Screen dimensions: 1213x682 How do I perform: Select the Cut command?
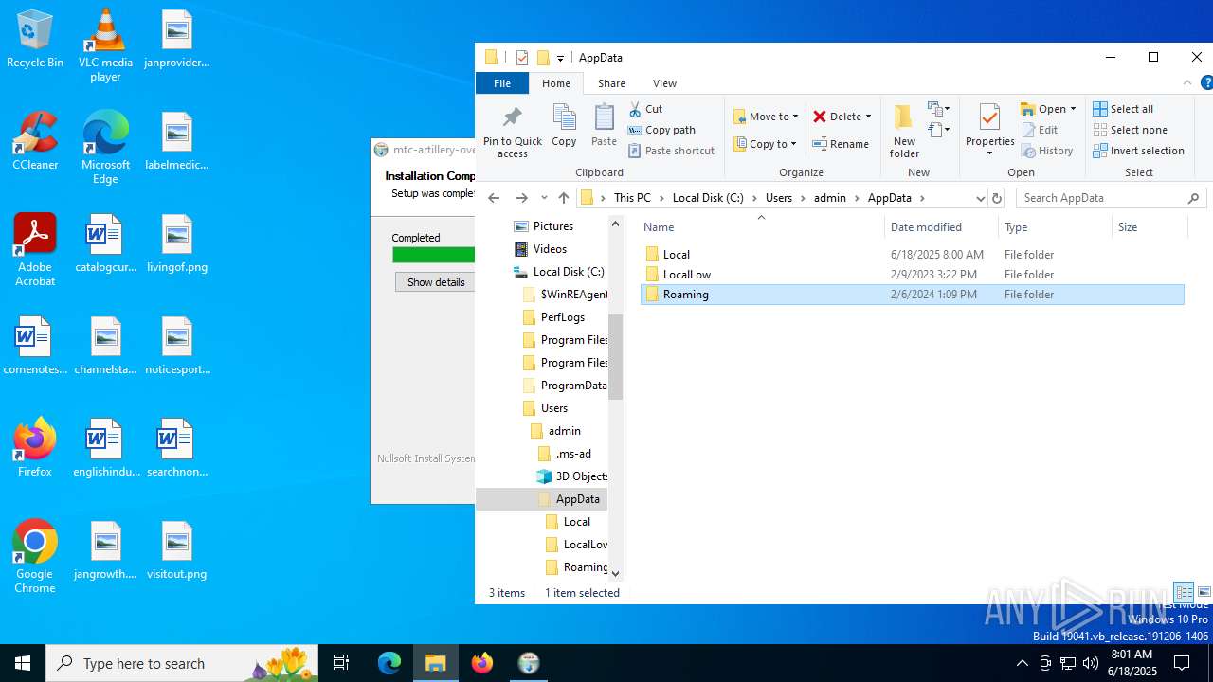tap(645, 109)
